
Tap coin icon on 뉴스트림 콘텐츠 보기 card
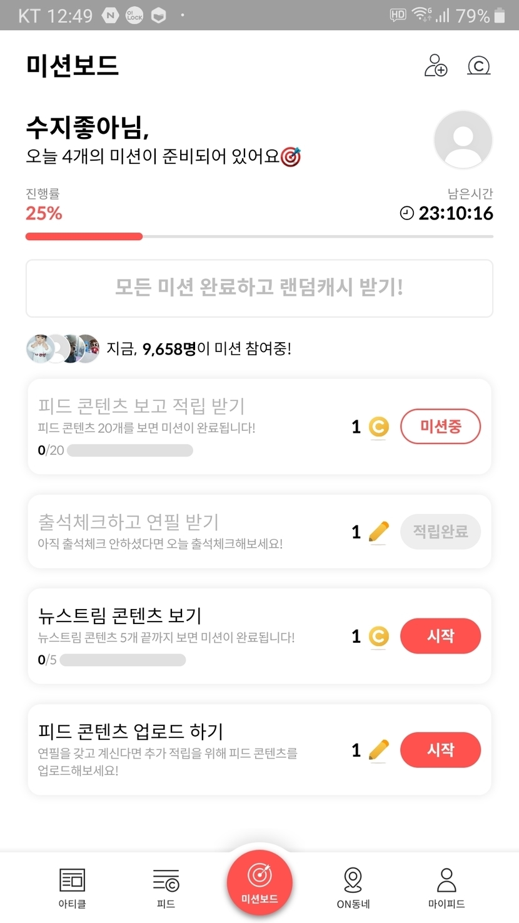coord(378,637)
